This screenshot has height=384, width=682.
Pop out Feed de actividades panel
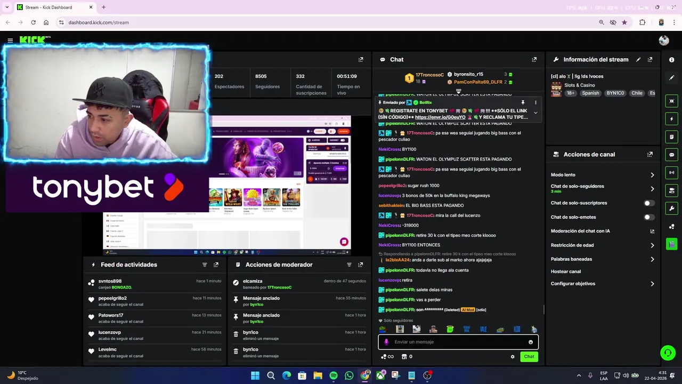point(216,265)
